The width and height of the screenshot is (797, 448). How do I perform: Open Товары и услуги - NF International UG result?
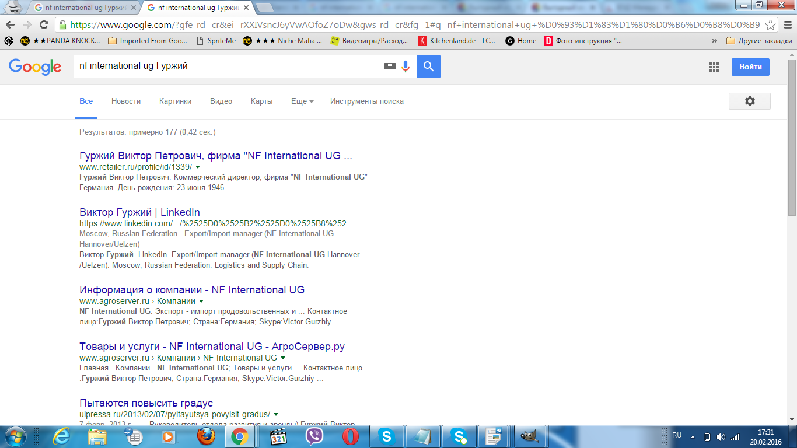click(x=212, y=346)
